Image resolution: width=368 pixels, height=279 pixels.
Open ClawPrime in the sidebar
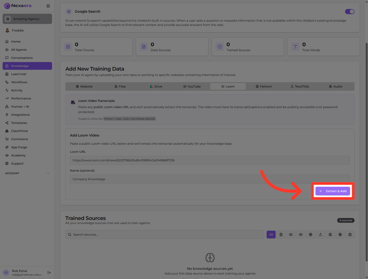27,131
